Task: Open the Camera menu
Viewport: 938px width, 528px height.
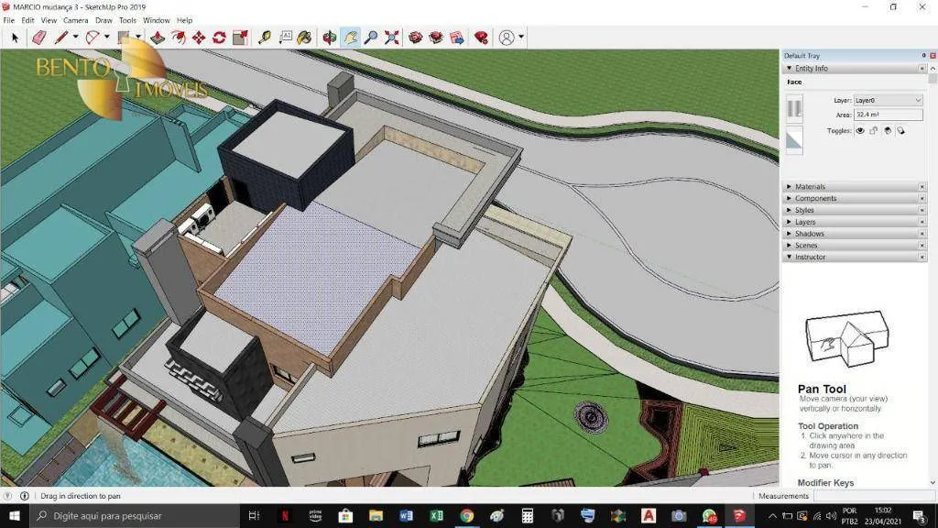Action: 75,20
